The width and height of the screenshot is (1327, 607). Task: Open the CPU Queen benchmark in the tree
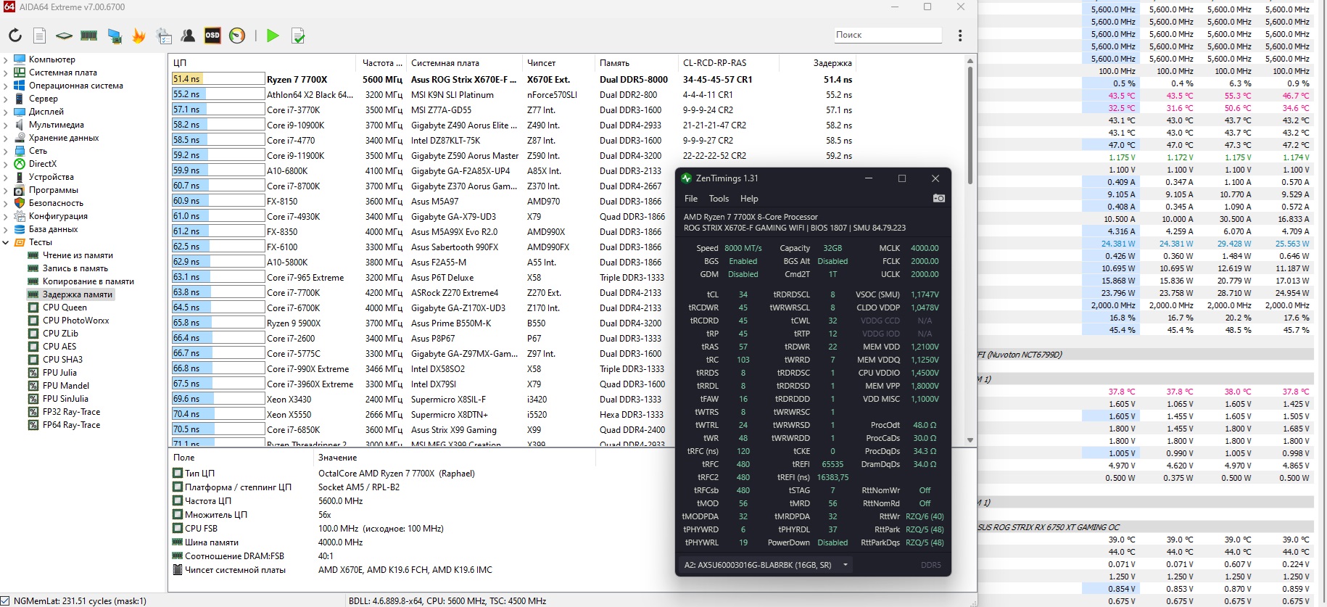[x=65, y=307]
